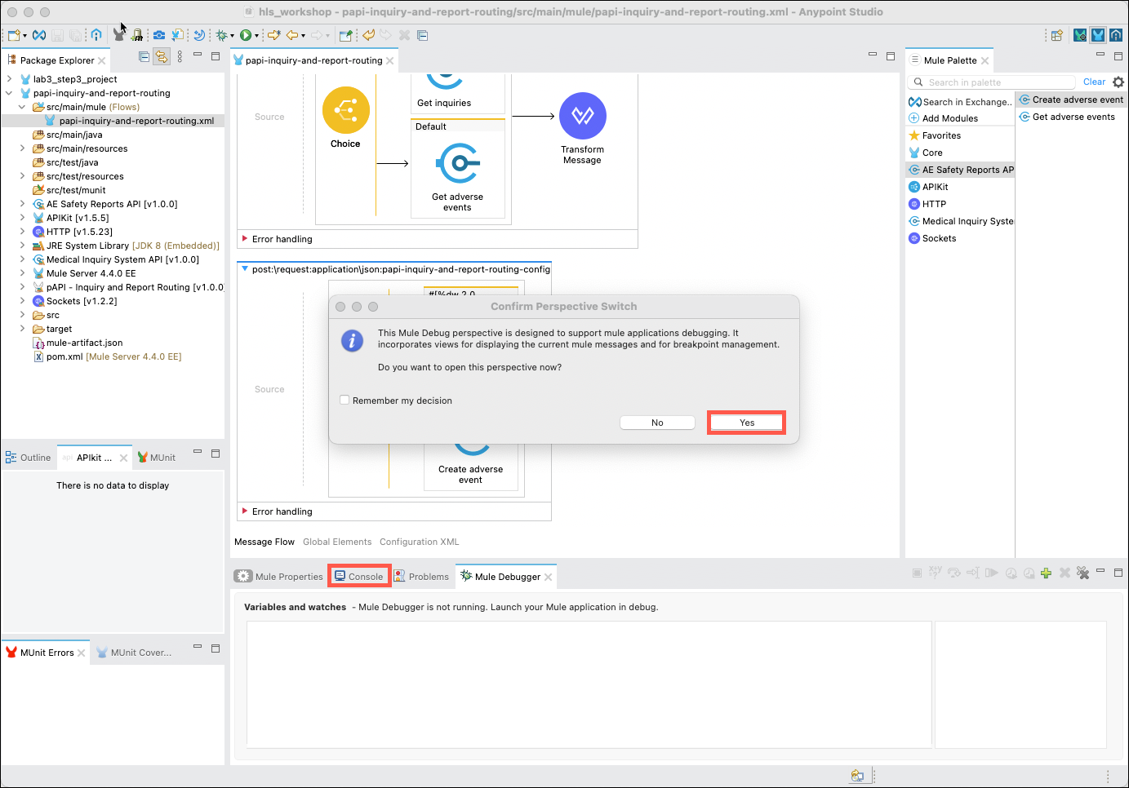Open the Global Elements editor tab
The height and width of the screenshot is (788, 1129).
click(337, 542)
